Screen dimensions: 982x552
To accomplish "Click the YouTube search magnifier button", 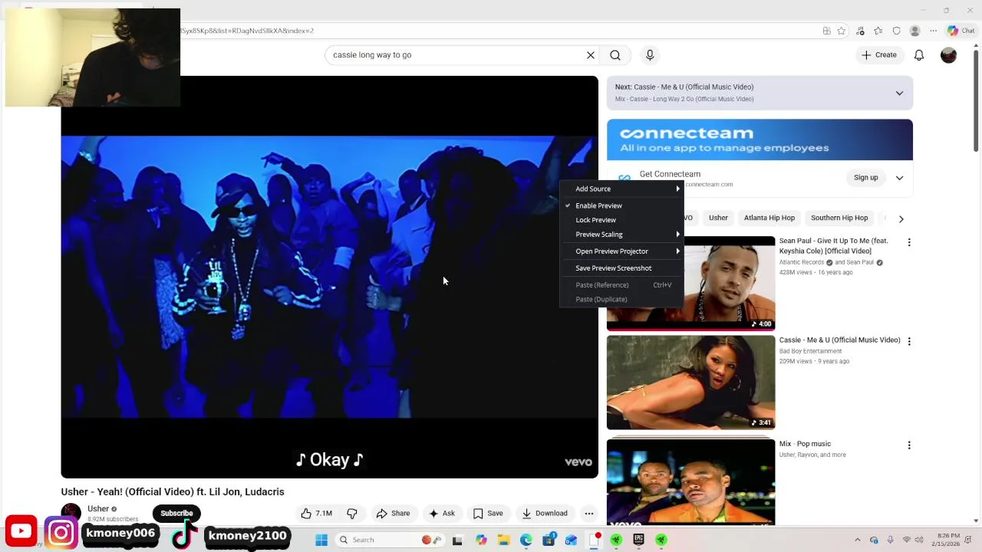I will [615, 55].
